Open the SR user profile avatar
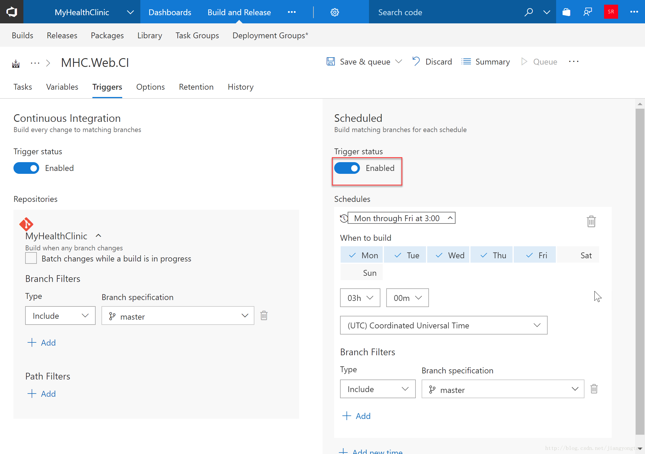The height and width of the screenshot is (454, 645). [x=611, y=12]
